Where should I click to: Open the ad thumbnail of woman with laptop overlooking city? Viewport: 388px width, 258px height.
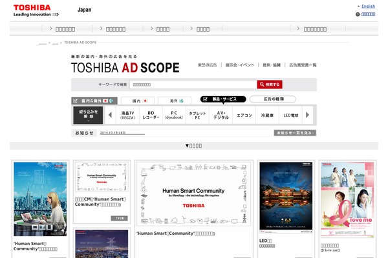pyautogui.click(x=40, y=199)
